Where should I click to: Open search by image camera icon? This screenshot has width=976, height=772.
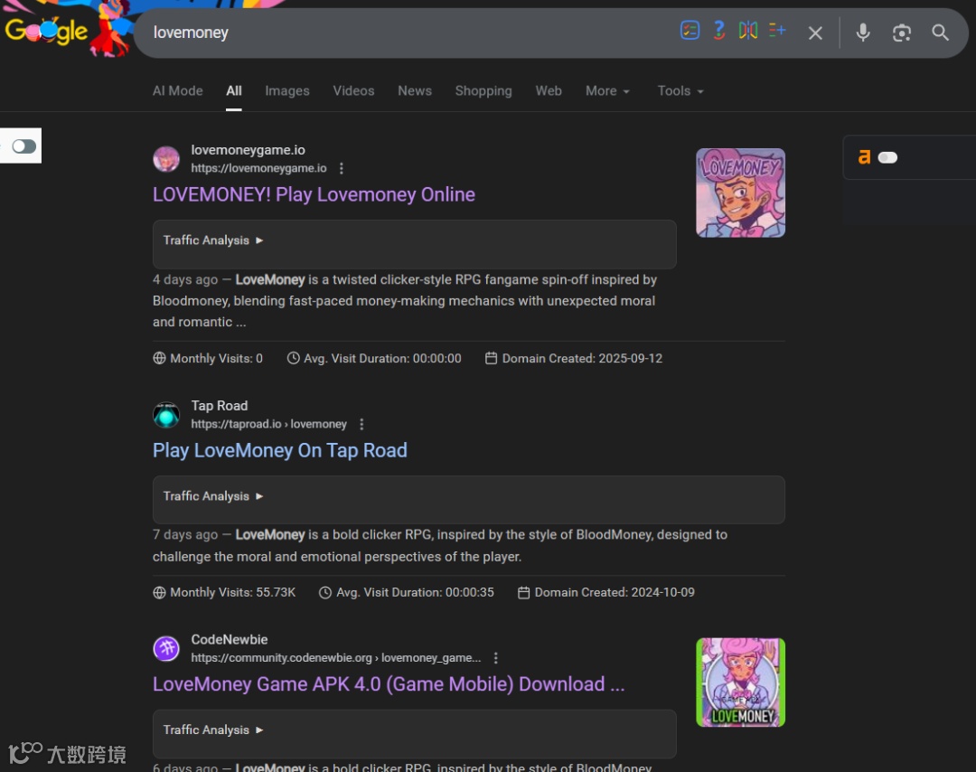tap(901, 33)
